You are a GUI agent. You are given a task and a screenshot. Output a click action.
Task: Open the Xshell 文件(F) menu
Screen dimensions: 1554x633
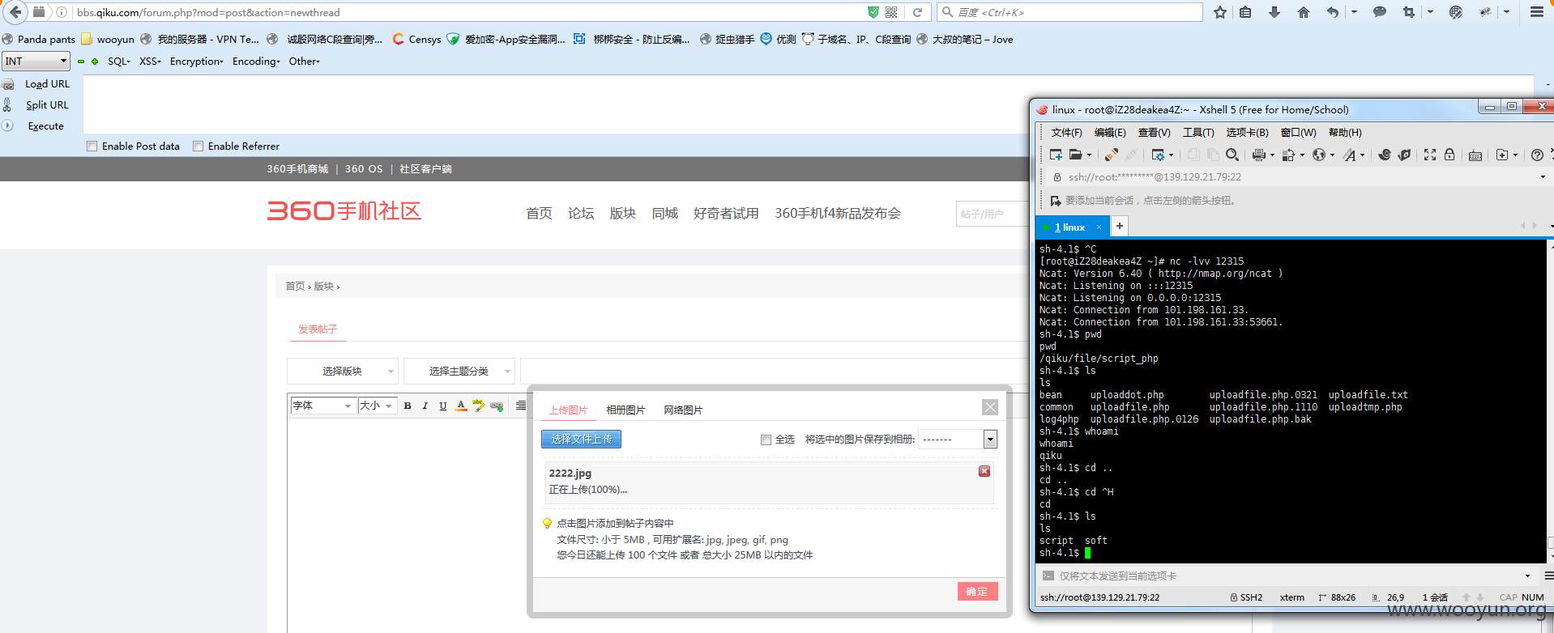(1066, 133)
